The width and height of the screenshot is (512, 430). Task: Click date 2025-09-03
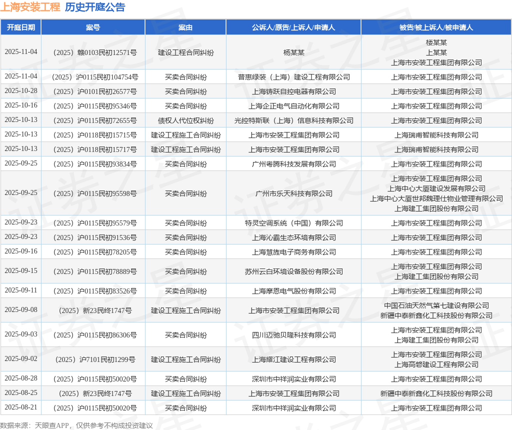tap(21, 334)
